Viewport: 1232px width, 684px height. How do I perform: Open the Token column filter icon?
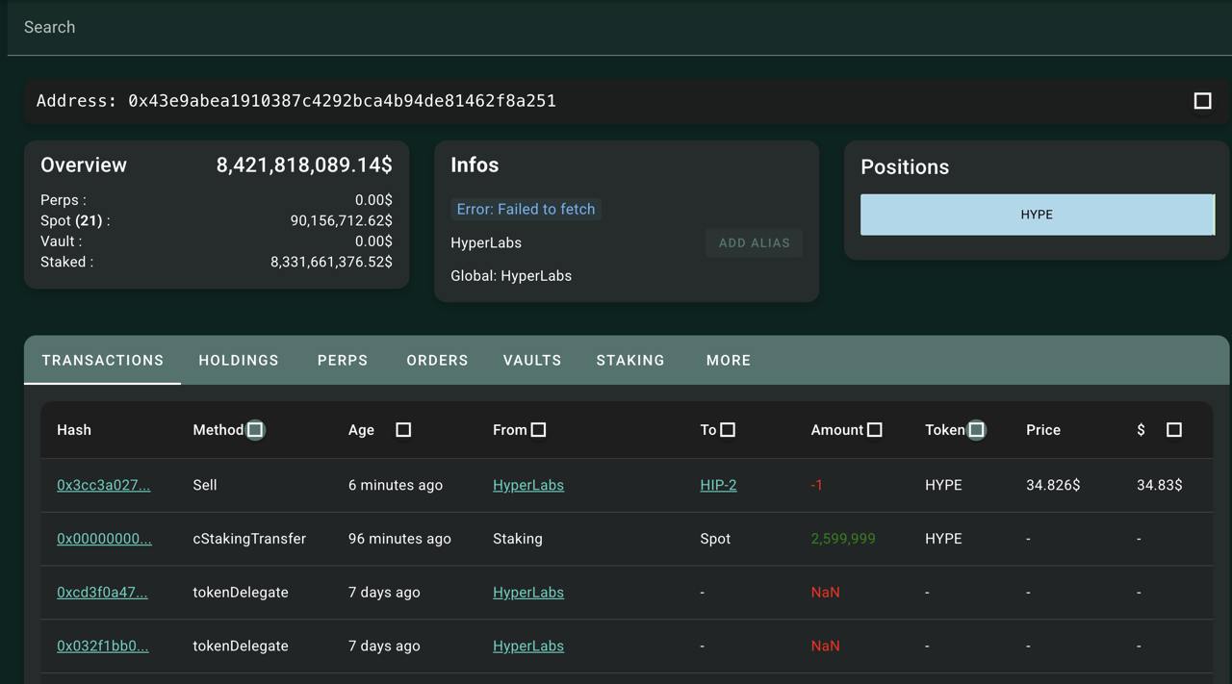point(976,430)
